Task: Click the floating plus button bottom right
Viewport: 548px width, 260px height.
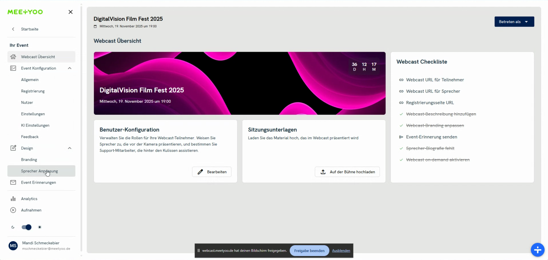Action: click(538, 250)
